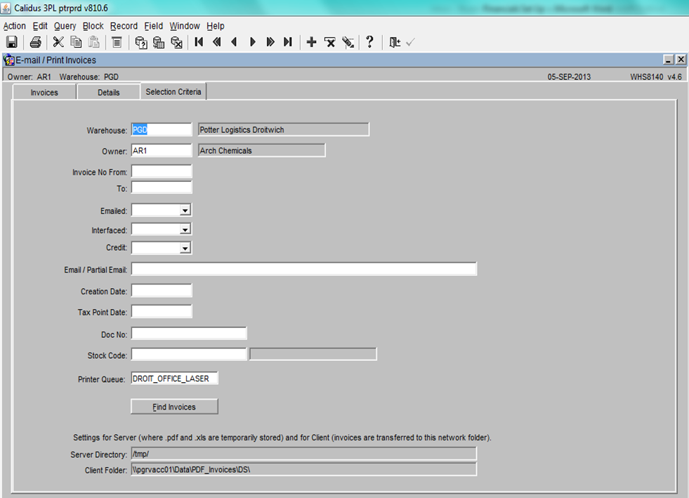Click the greyed checkmark toolbar icon
689x498 pixels.
pyautogui.click(x=410, y=42)
